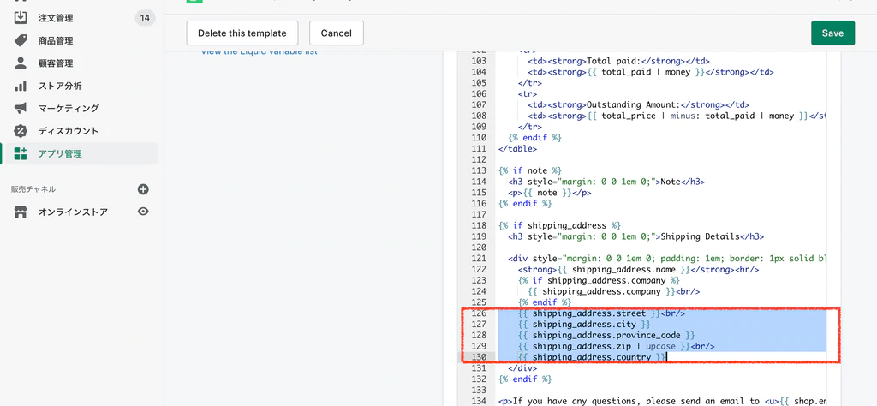Click the アプリ管理 grid icon
The image size is (877, 406).
coord(21,154)
